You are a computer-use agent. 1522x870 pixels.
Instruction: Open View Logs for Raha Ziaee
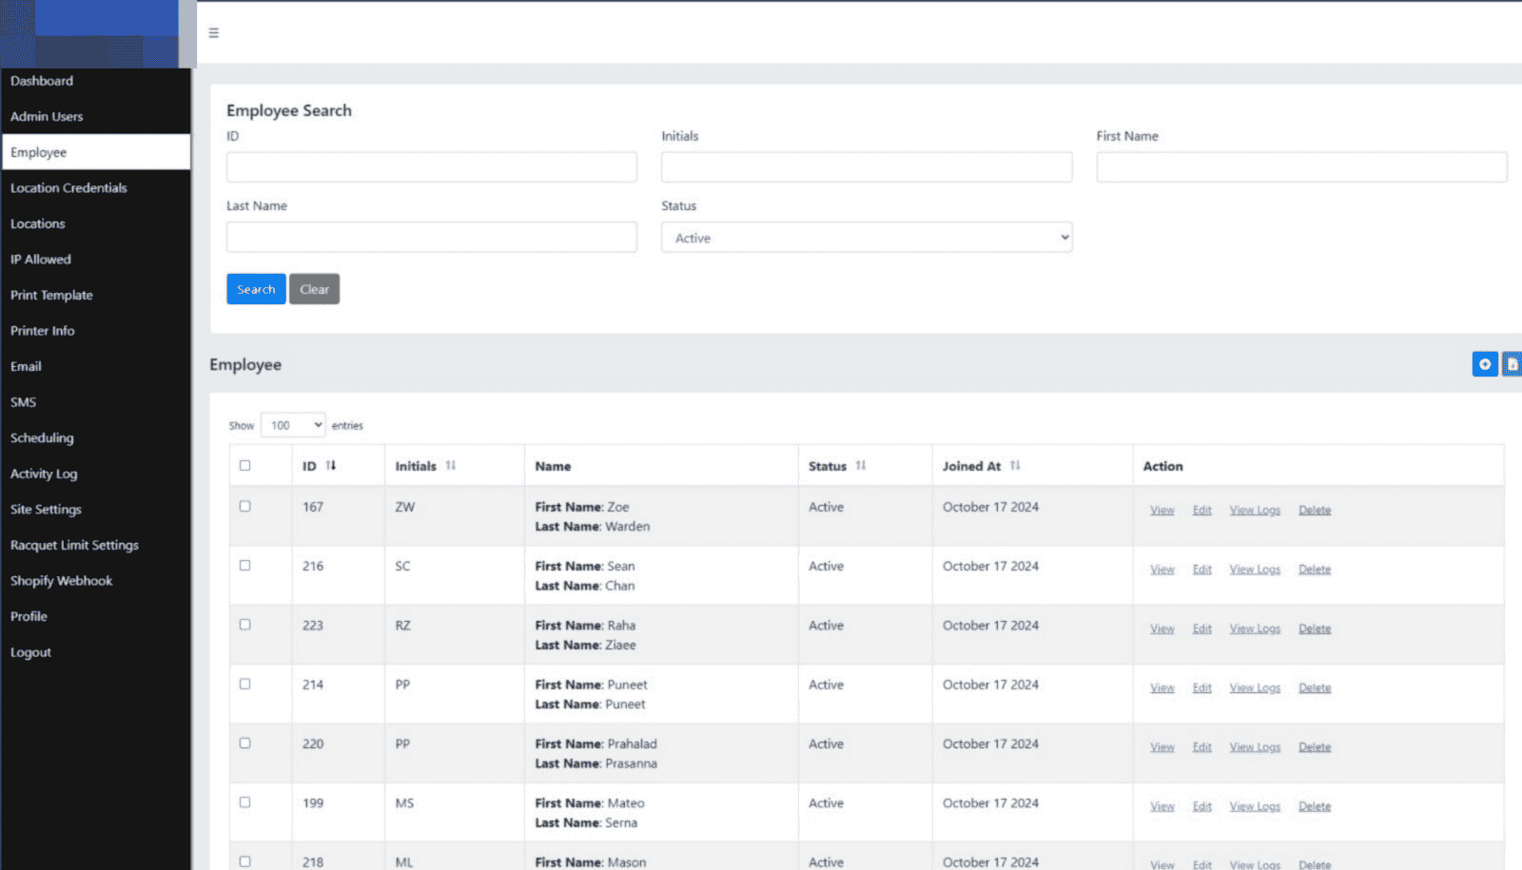pyautogui.click(x=1255, y=628)
